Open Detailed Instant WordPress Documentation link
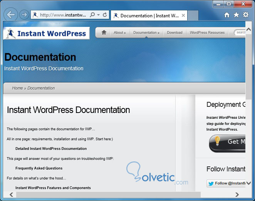255x201 pixels. [x=51, y=149]
